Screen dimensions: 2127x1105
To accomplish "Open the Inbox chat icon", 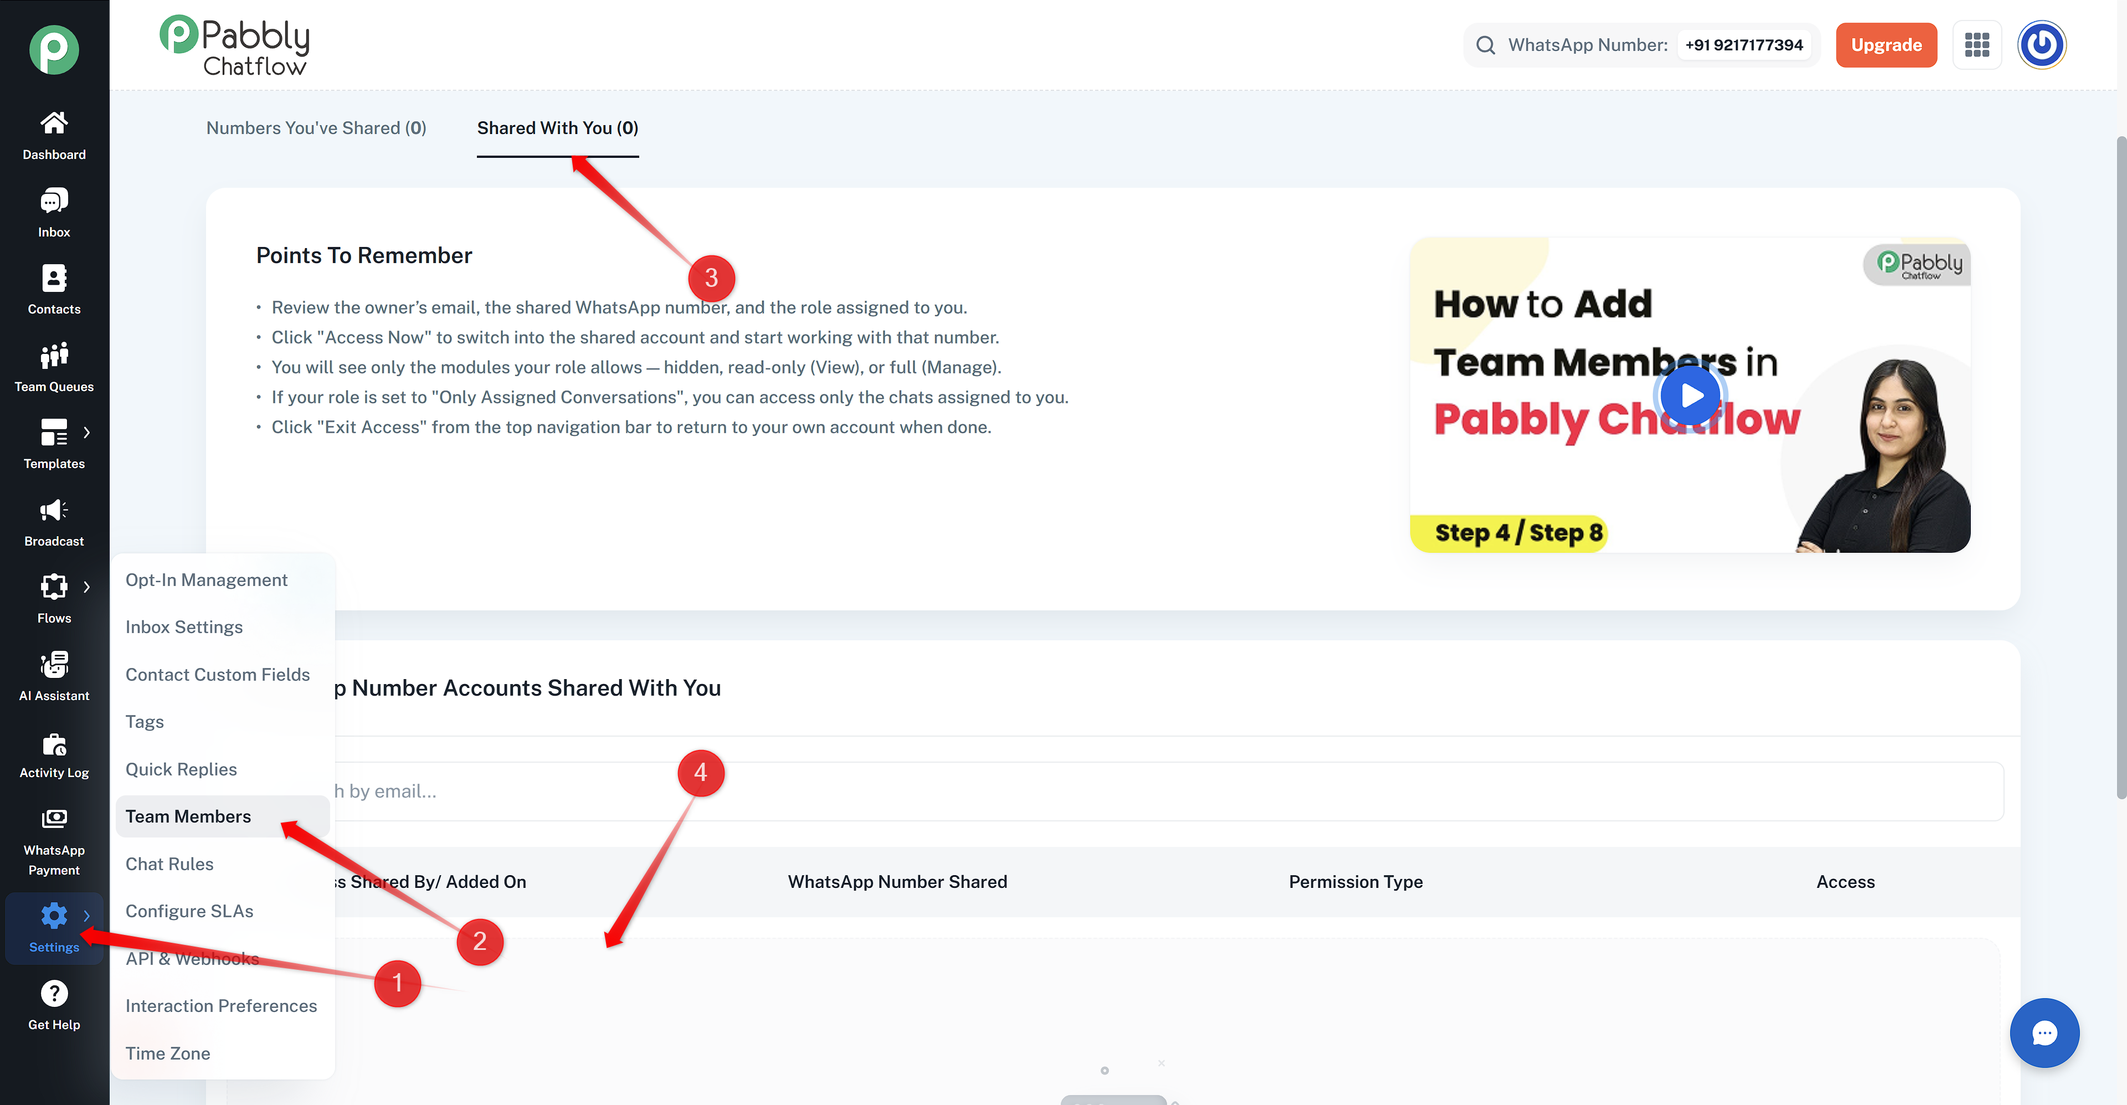I will click(x=54, y=200).
